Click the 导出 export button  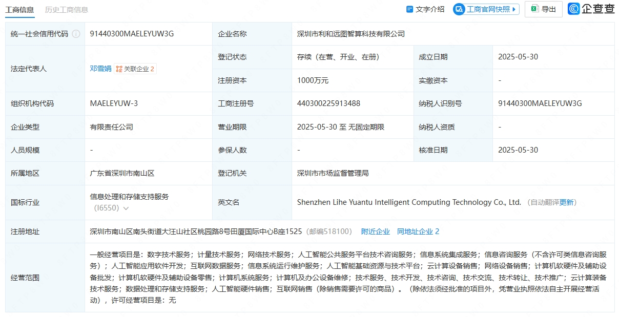(544, 9)
